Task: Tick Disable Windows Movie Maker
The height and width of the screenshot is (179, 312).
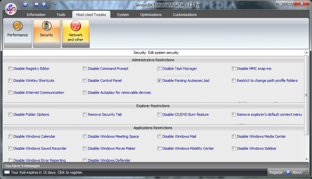Action: (85, 148)
